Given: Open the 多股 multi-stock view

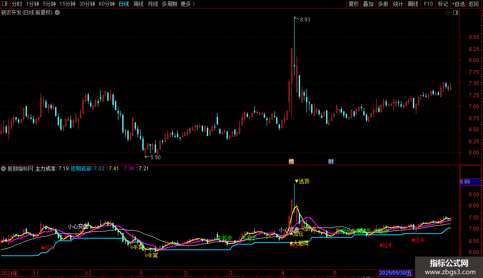Looking at the screenshot, I should 383,4.
